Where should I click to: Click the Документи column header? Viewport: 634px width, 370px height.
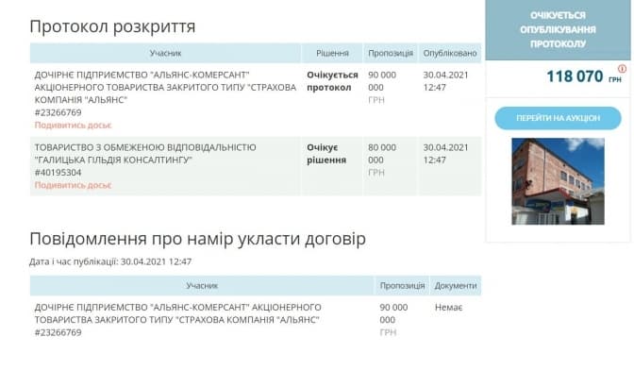click(456, 285)
